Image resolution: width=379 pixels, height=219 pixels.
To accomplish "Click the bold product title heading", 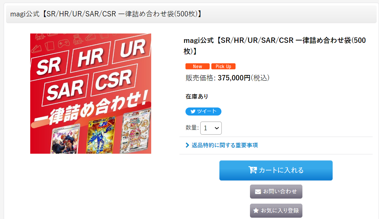I will coord(275,46).
